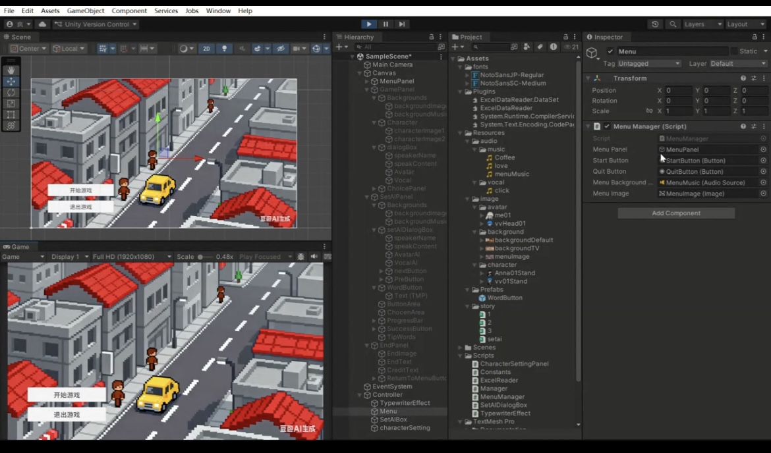This screenshot has width=771, height=453.
Task: Toggle scene lighting with the lightbulb icon
Action: click(x=225, y=49)
